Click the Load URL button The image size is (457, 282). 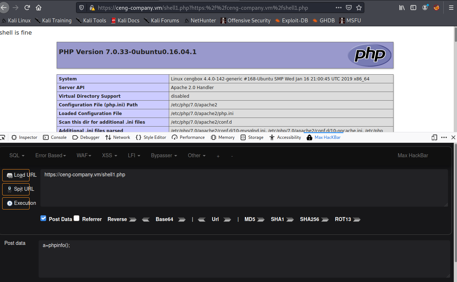click(16, 175)
